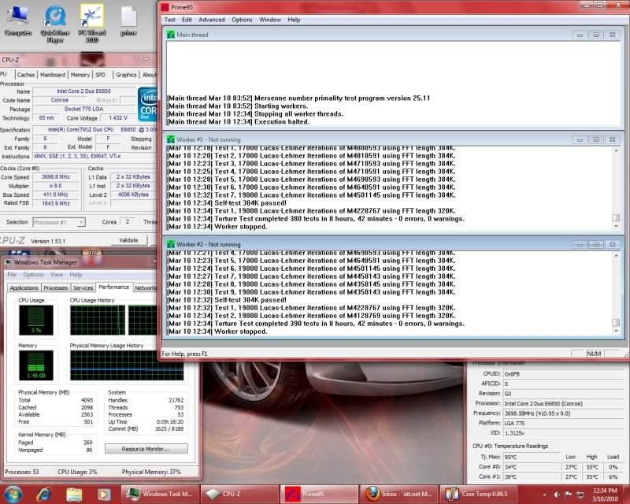Open Task Manager's View menu
Viewport: 630px width, 504px height.
pyautogui.click(x=57, y=275)
